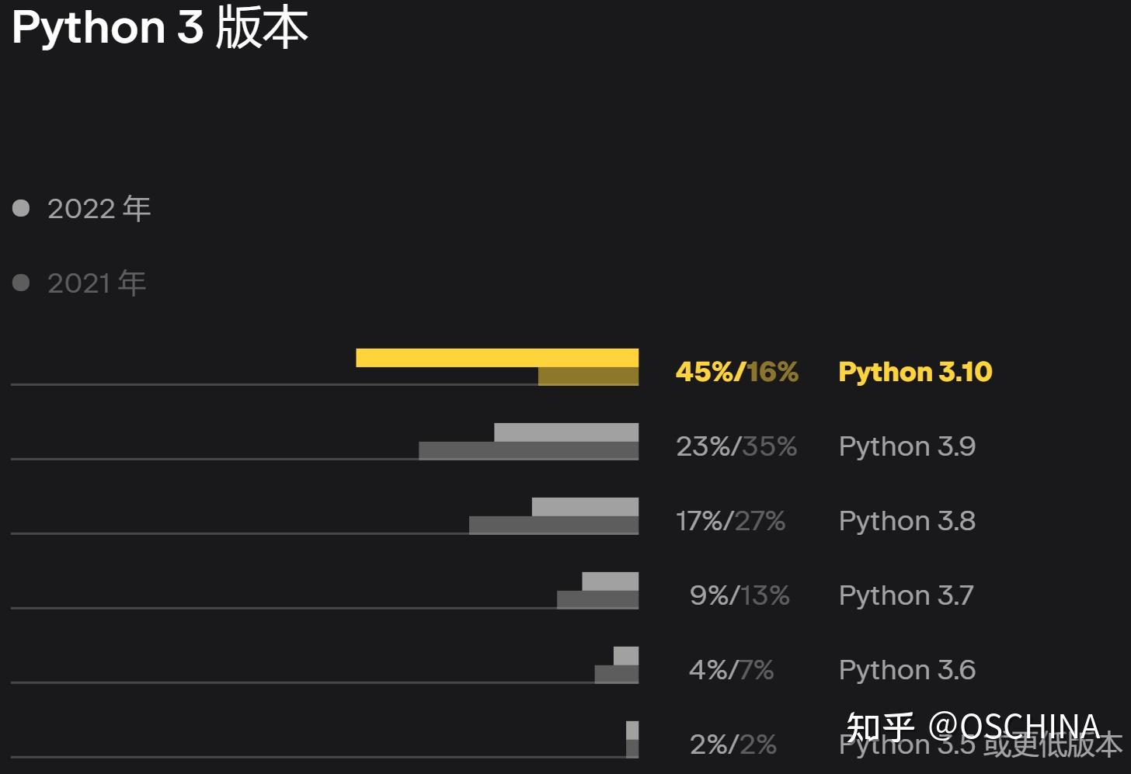
Task: Select the Python 3.9 label
Action: [x=907, y=446]
